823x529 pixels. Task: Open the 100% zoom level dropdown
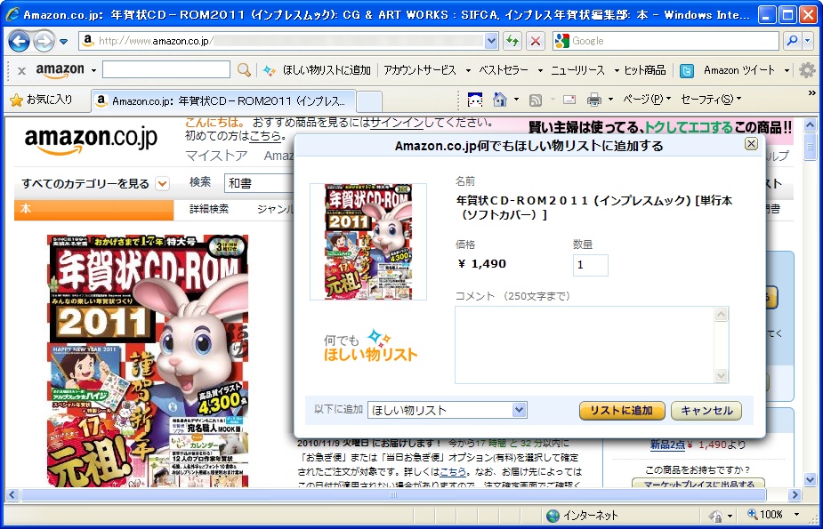[x=797, y=515]
